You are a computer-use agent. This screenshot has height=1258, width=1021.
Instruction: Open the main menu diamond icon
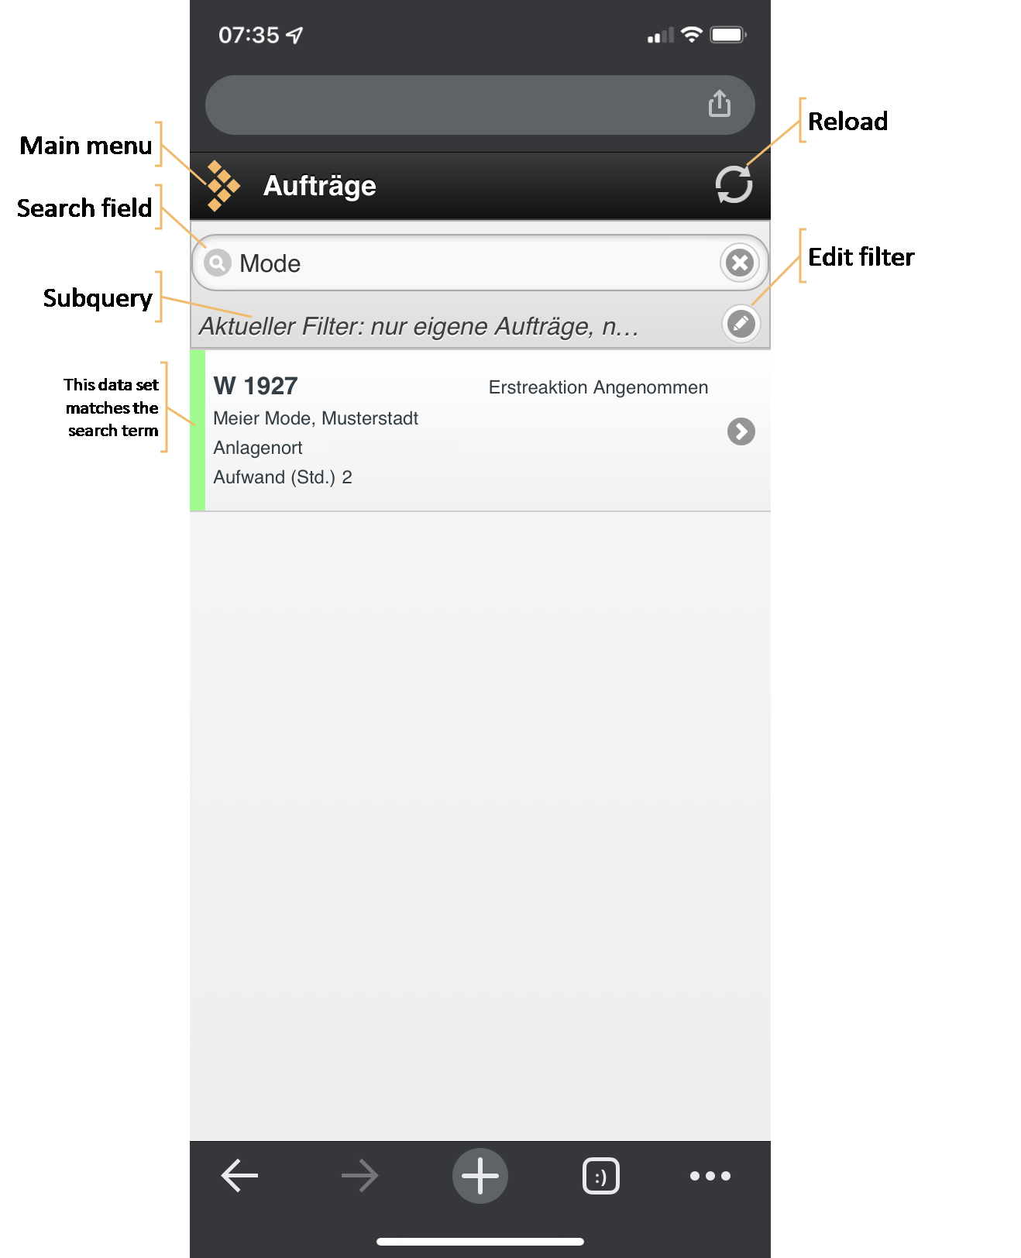click(x=223, y=186)
